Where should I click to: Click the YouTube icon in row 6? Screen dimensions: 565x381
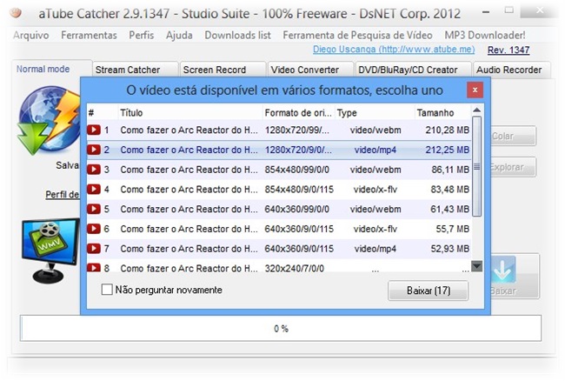tap(94, 229)
